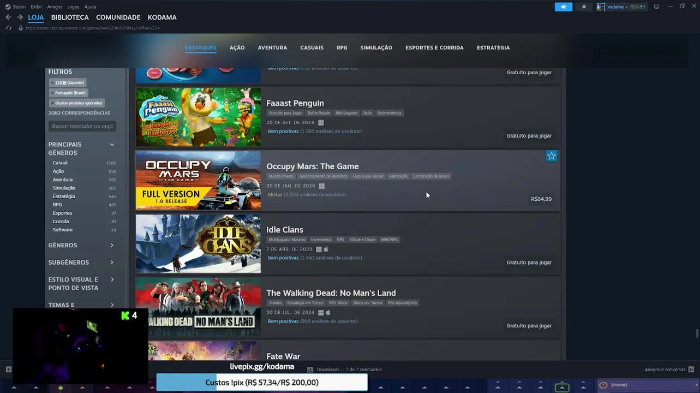The height and width of the screenshot is (393, 700).
Task: Click the Friends and chat icon
Action: [691, 370]
